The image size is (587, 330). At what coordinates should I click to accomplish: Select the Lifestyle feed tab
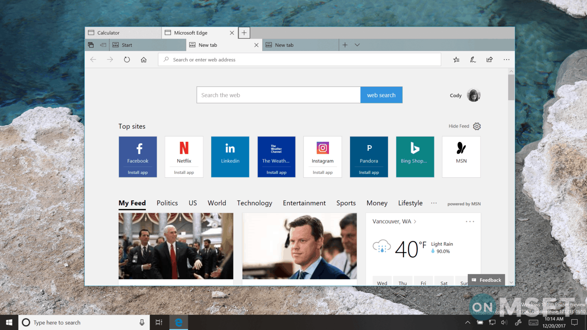pyautogui.click(x=410, y=203)
